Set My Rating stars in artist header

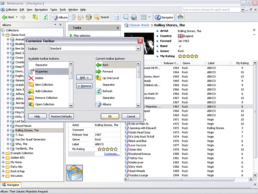(188, 56)
